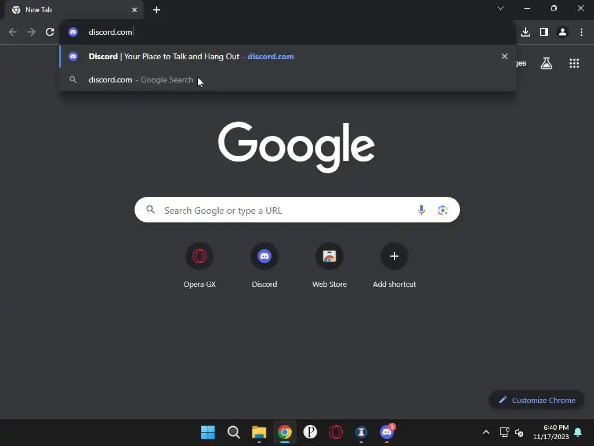Click the Chrome taskbar icon
The height and width of the screenshot is (446, 594).
(284, 432)
